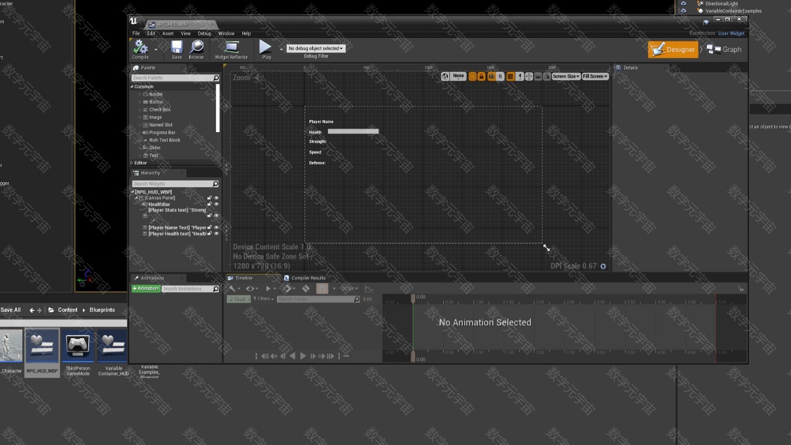Open the localization globe icon in designer

[445, 76]
